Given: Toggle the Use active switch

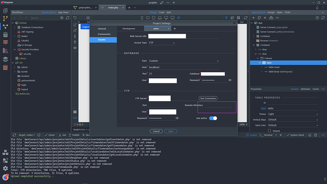Looking at the screenshot, I should point(213,118).
